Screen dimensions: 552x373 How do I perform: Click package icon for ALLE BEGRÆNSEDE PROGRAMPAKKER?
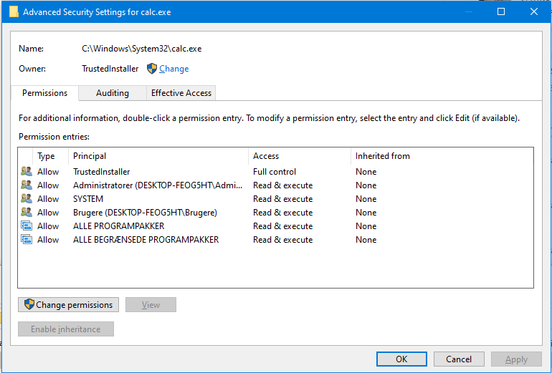[27, 240]
